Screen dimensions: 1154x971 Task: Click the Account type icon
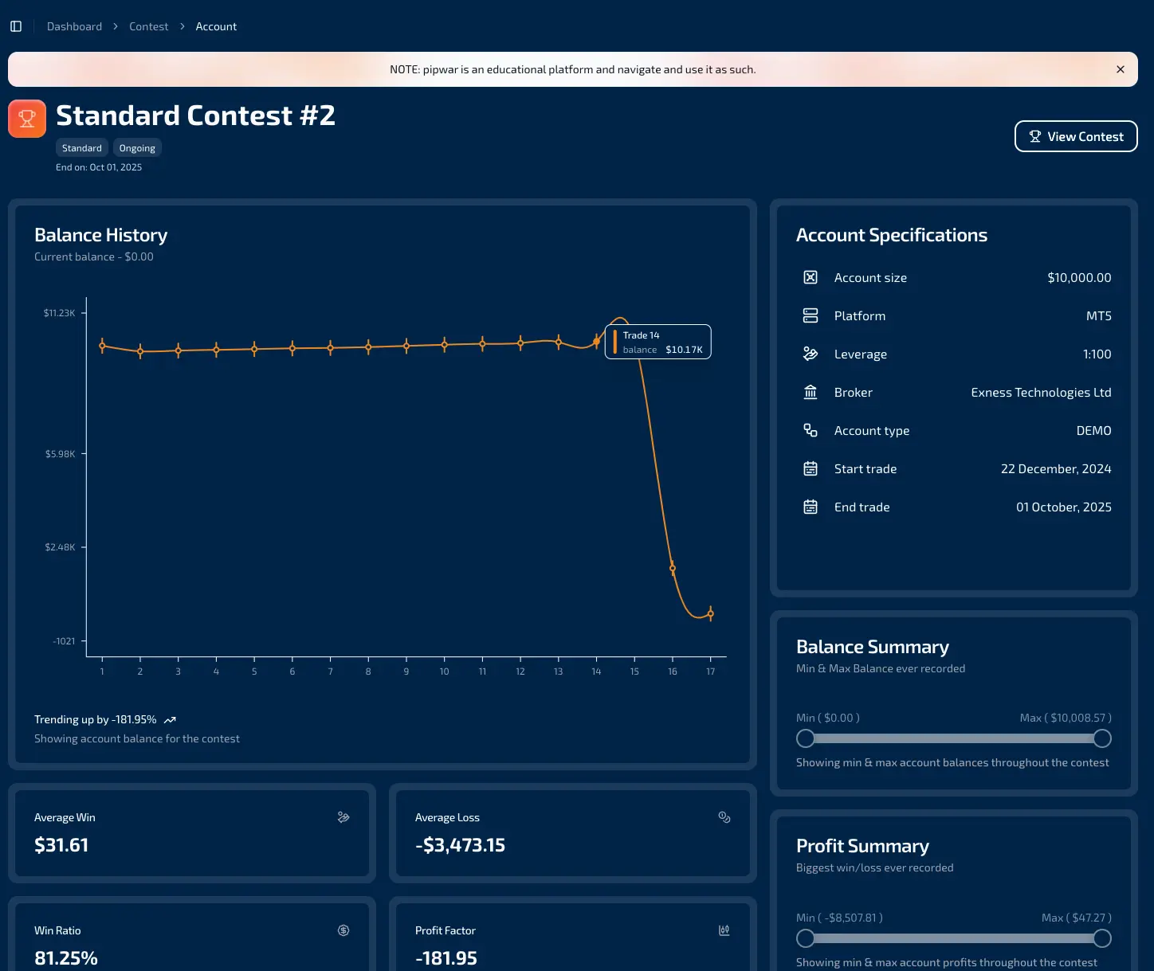pos(811,430)
